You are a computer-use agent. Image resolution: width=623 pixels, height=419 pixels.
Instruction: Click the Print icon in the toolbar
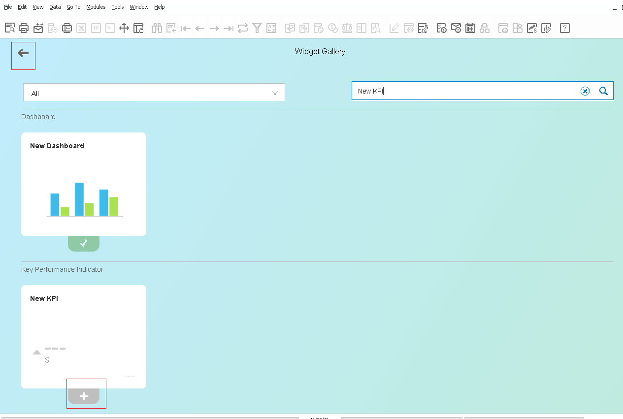24,28
